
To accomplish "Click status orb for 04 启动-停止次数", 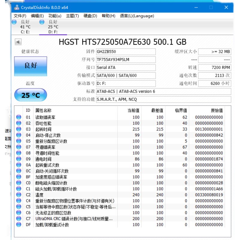I will [19, 135].
